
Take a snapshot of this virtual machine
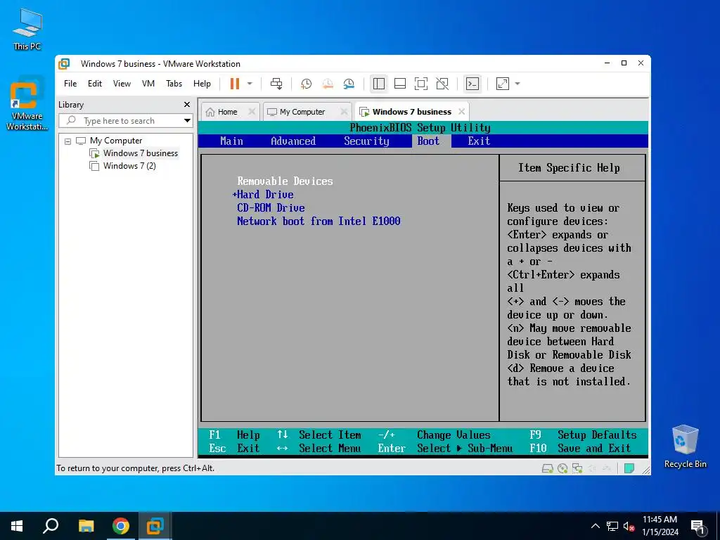point(306,84)
